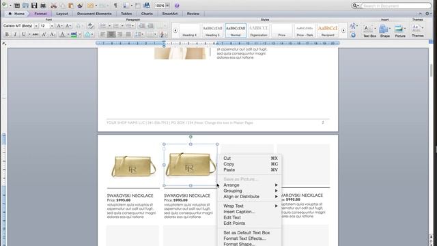
Task: Choose Edit Points from context menu
Action: click(x=250, y=223)
